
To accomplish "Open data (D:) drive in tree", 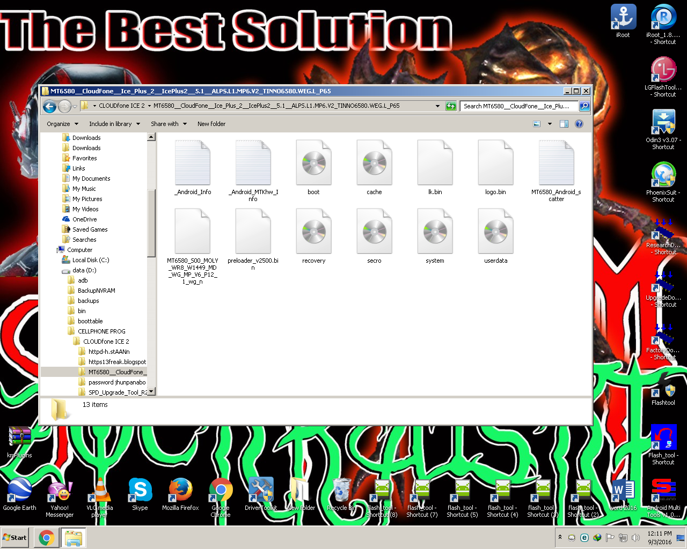I will coord(84,270).
